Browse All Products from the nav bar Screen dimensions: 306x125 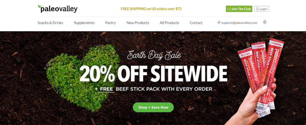(x=169, y=23)
